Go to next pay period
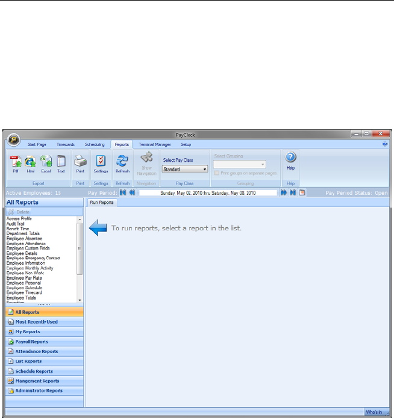Image resolution: width=394 pixels, height=418 pixels. pyautogui.click(x=283, y=192)
